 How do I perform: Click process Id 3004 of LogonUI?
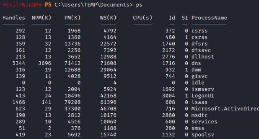point(168,96)
